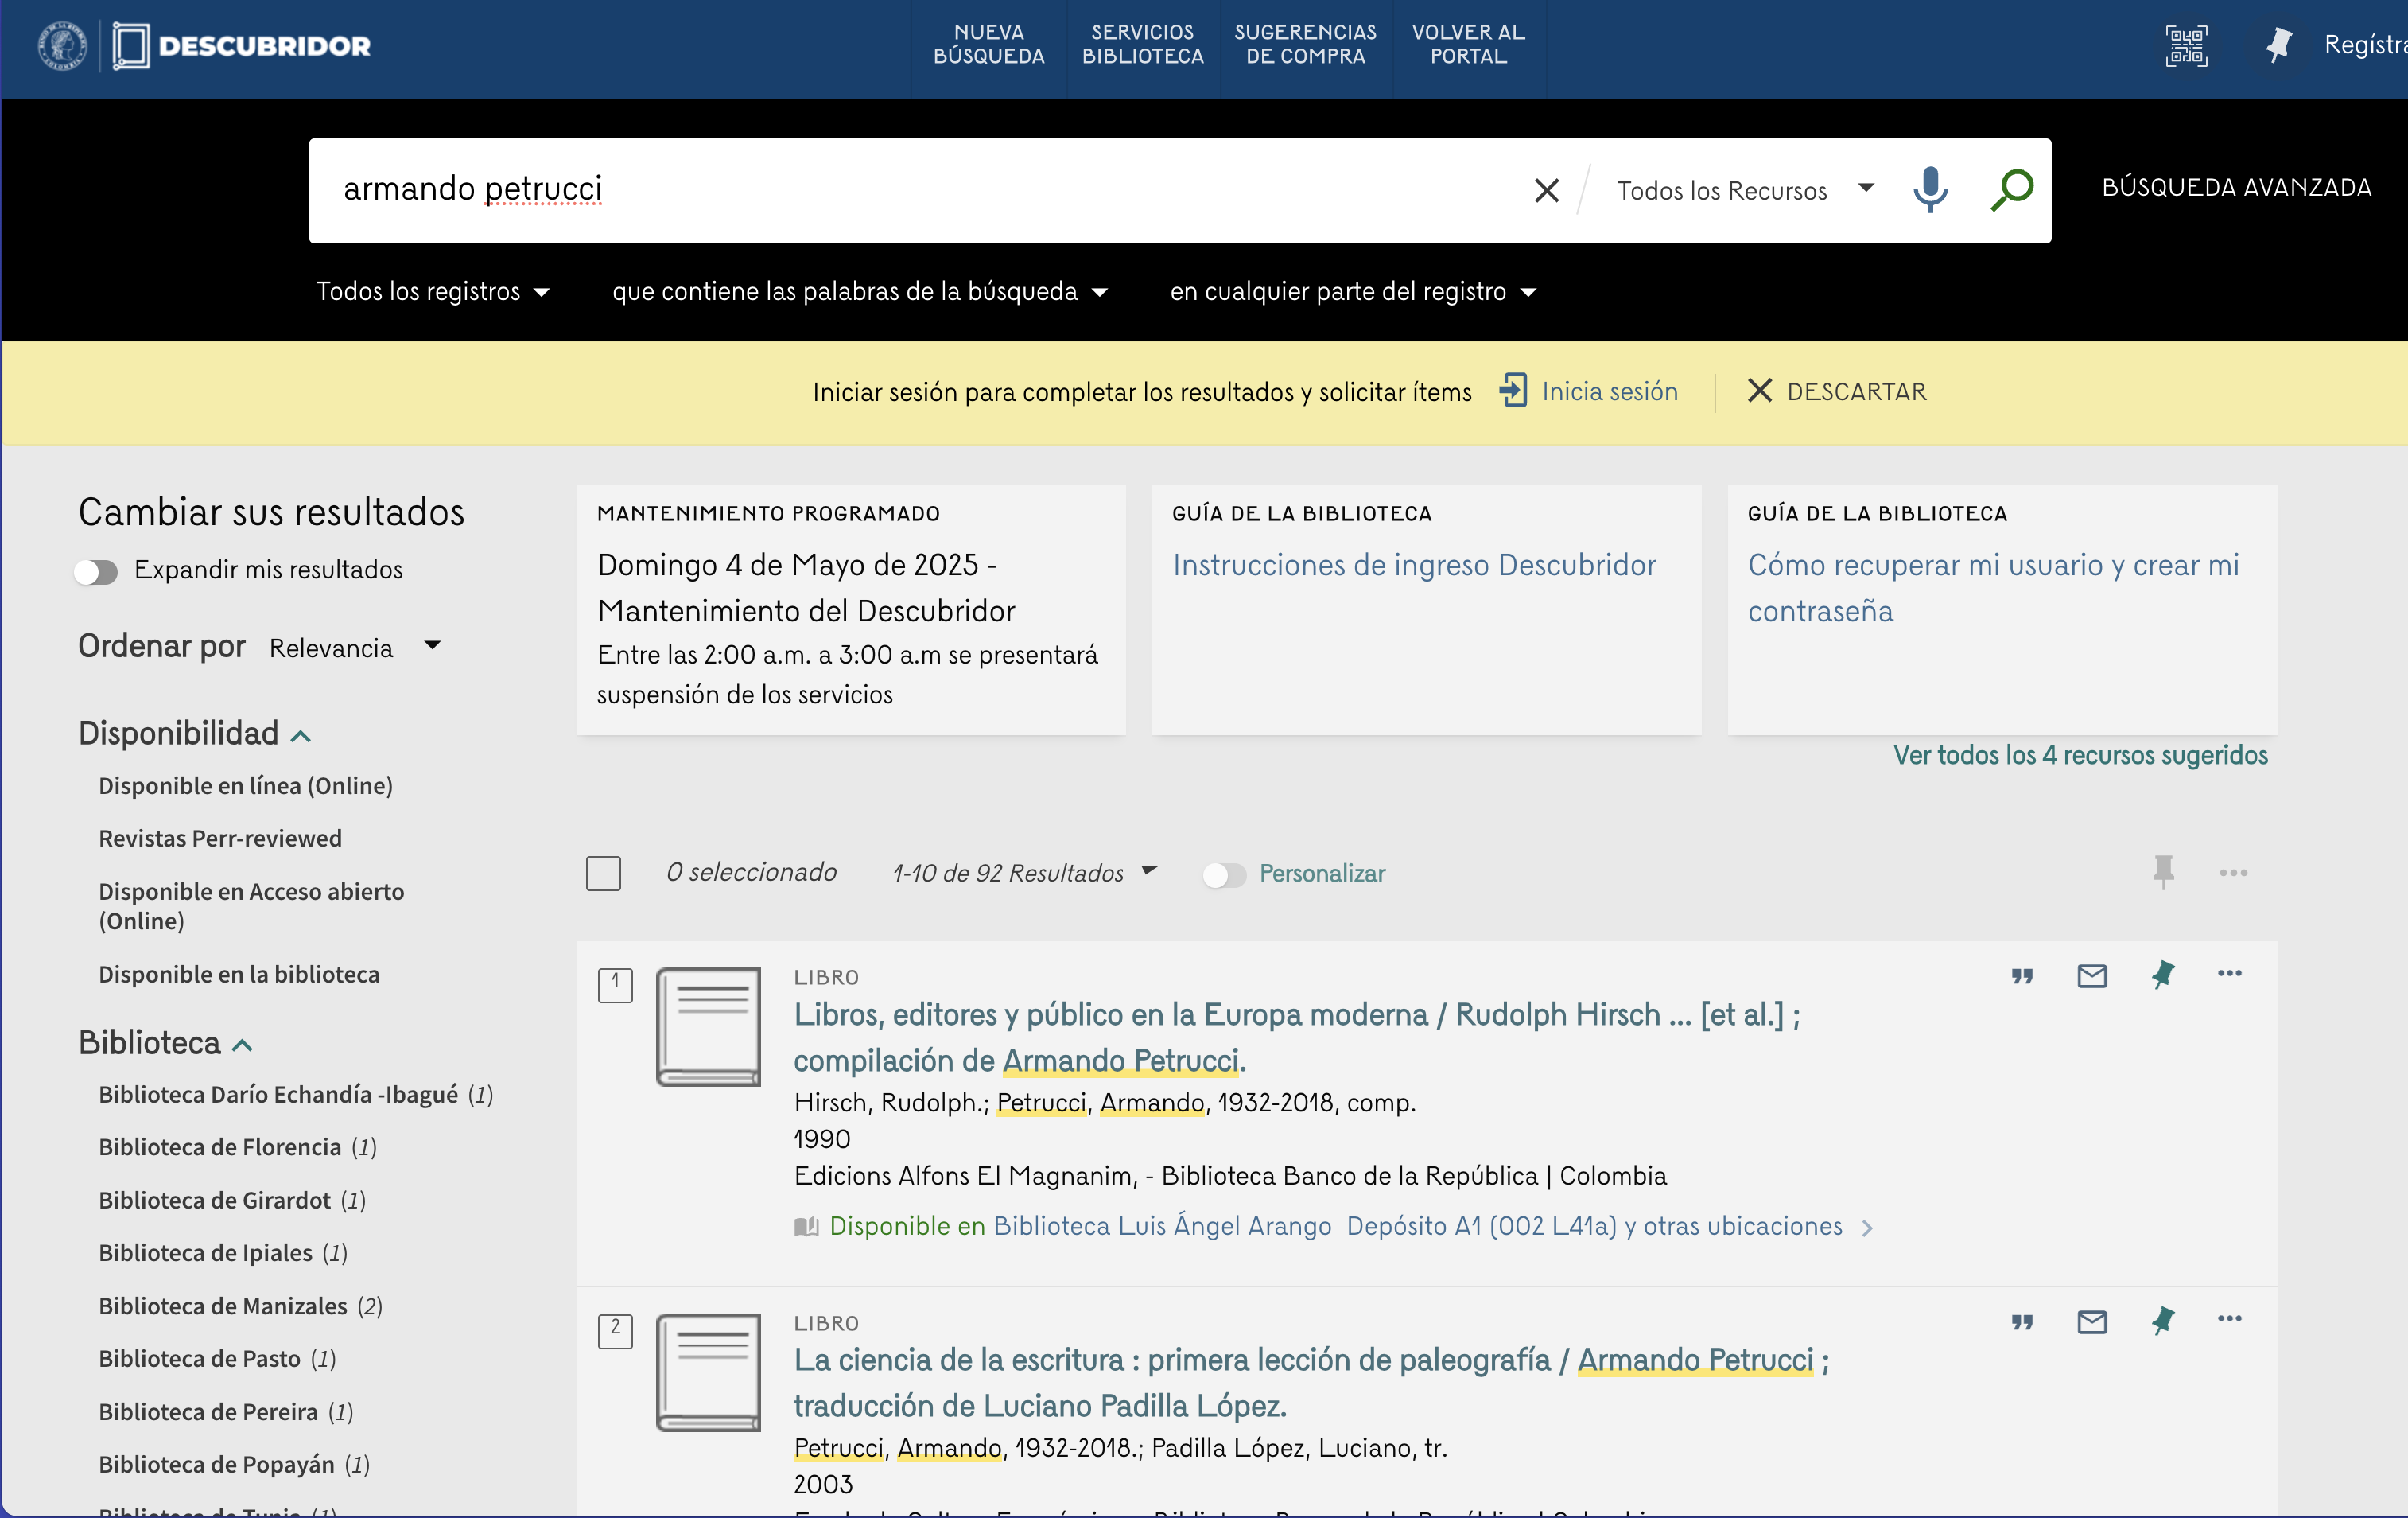
Task: Email the first result via envelope icon
Action: click(2092, 975)
